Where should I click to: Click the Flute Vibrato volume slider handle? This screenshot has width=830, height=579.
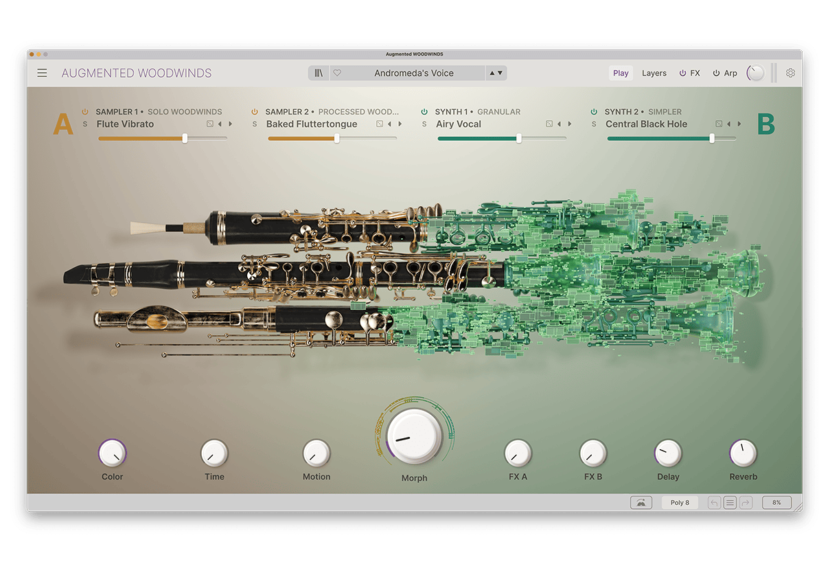(185, 138)
